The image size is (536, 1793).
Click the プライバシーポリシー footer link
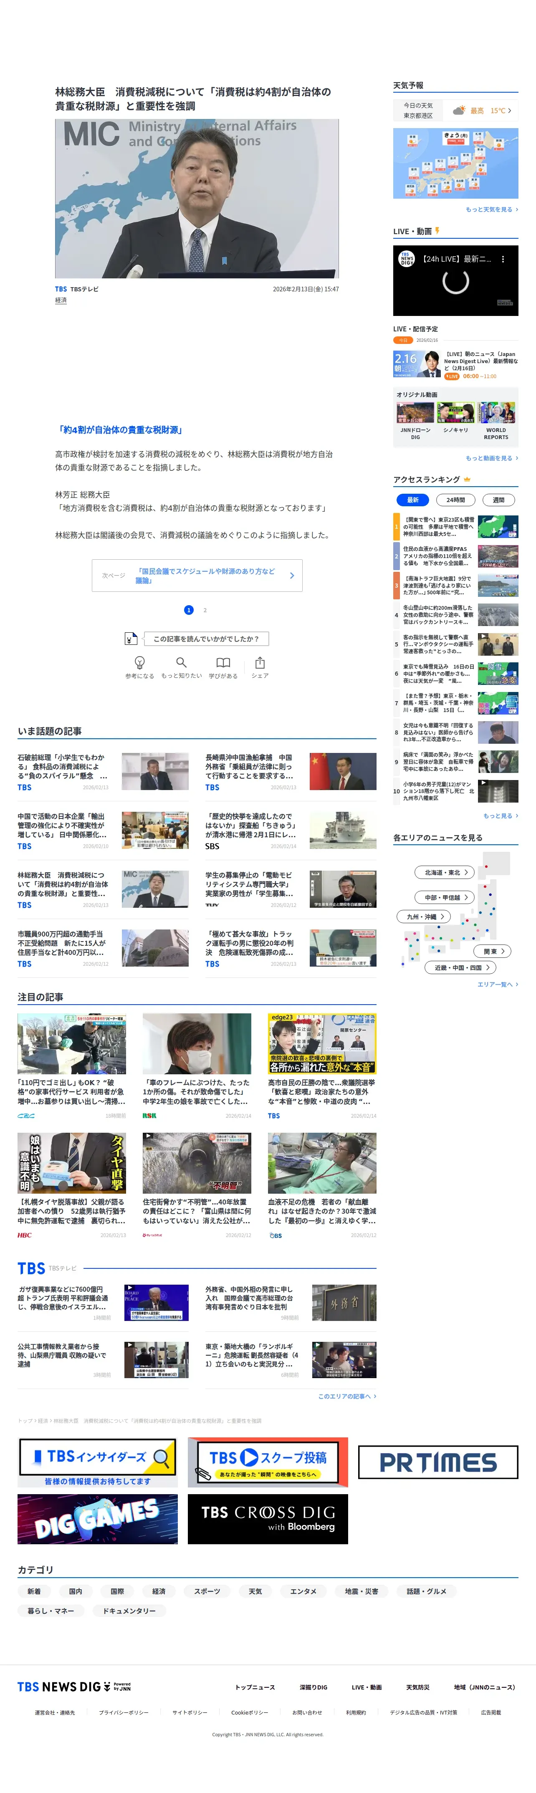click(123, 1712)
